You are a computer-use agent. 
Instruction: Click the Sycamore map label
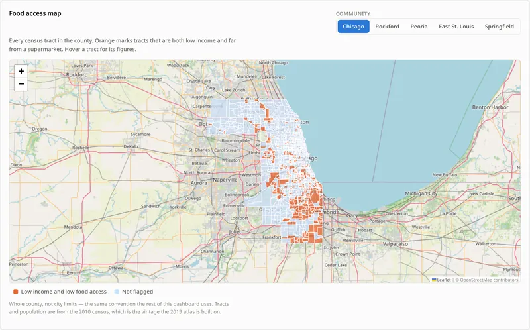[x=140, y=135]
